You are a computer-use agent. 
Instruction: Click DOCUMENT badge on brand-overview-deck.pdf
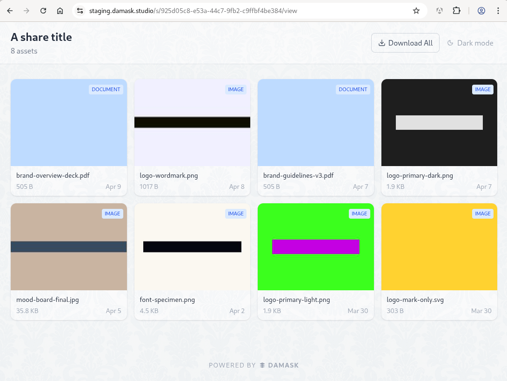click(x=106, y=89)
